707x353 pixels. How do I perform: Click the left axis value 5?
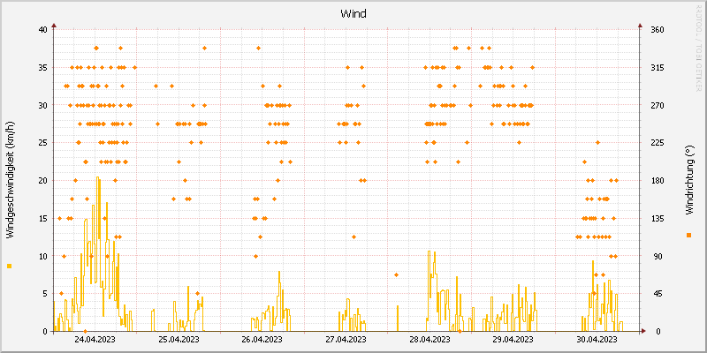point(45,294)
